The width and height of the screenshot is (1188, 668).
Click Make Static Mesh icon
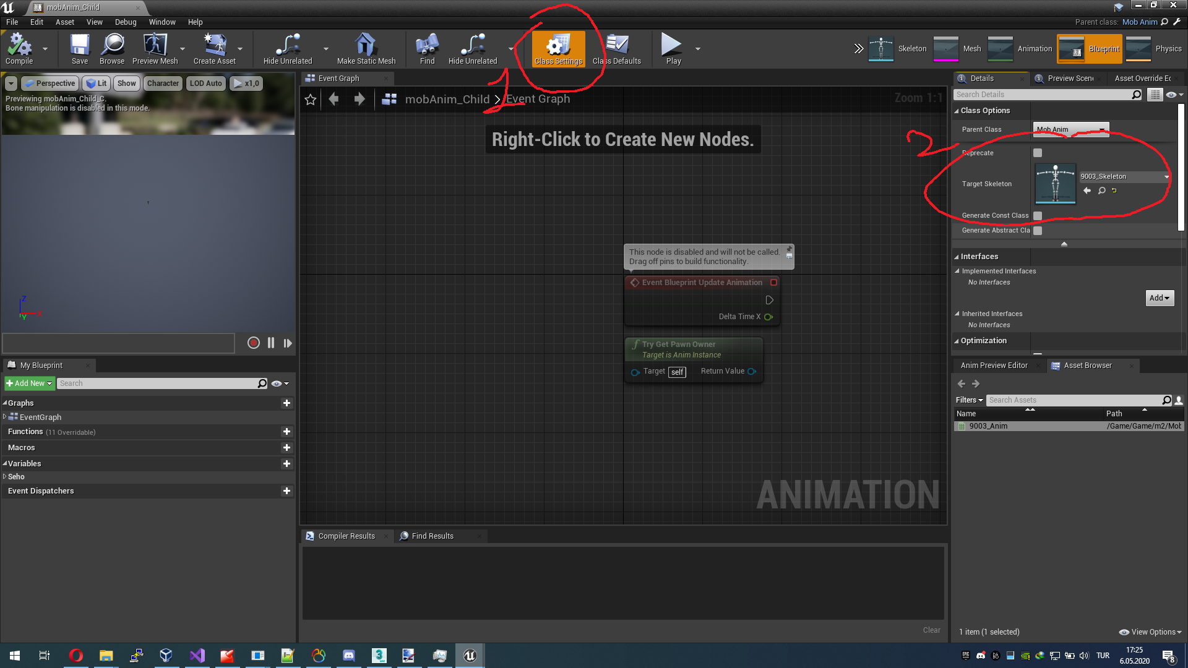pyautogui.click(x=366, y=49)
